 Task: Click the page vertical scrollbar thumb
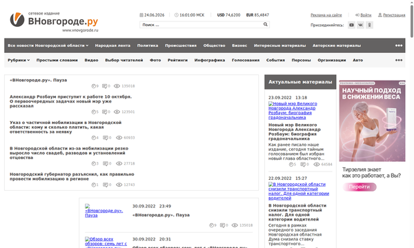(x=412, y=21)
